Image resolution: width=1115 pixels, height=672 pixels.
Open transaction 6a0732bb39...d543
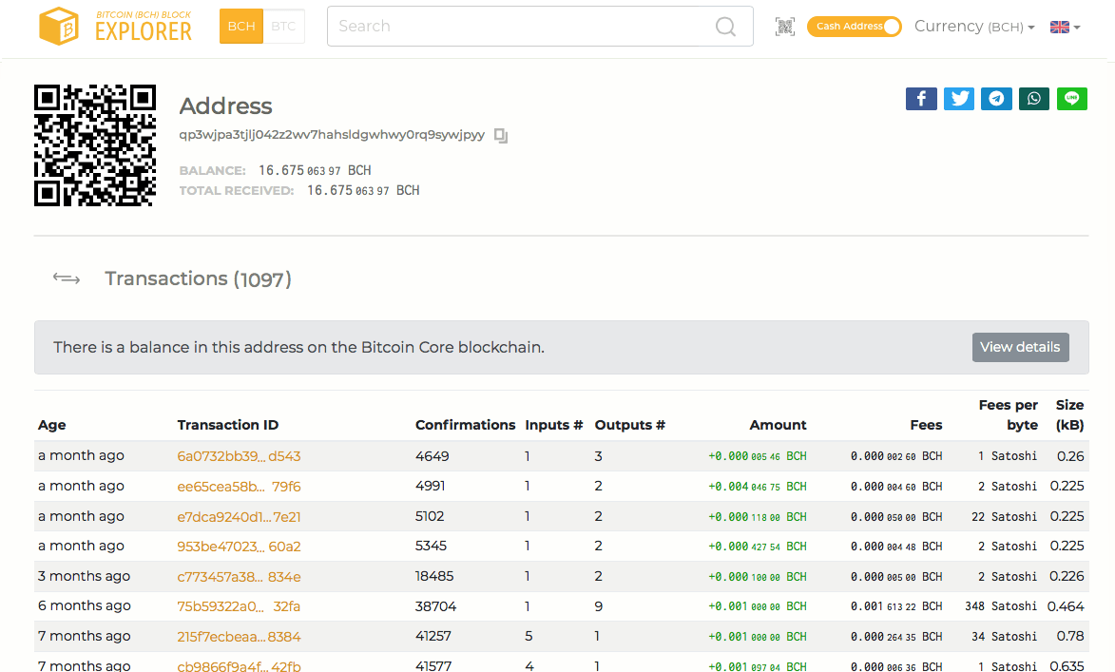click(x=240, y=455)
